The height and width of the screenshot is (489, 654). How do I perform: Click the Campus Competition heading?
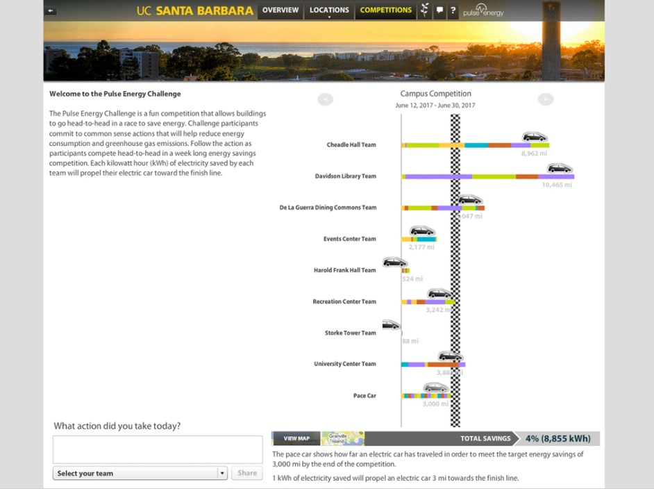coord(436,94)
